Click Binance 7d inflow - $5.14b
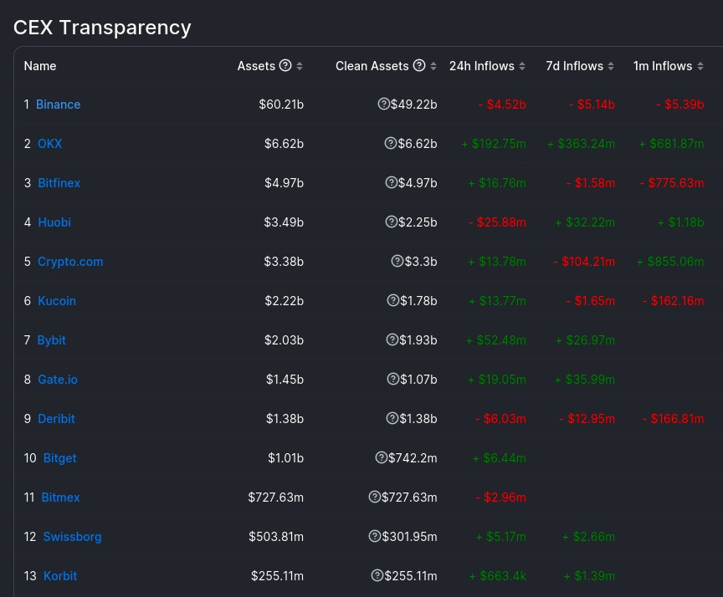This screenshot has width=723, height=597. pyautogui.click(x=592, y=105)
